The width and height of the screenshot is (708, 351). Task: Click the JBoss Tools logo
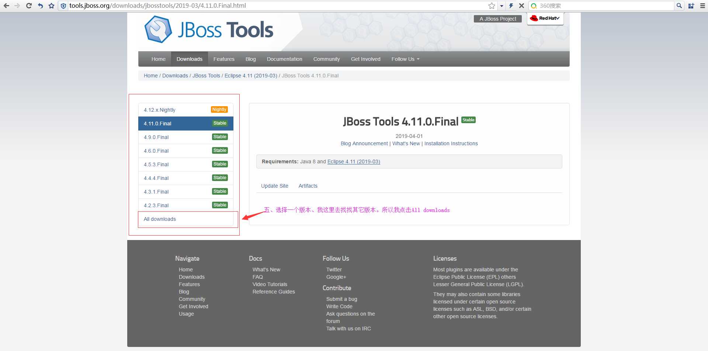tap(208, 29)
